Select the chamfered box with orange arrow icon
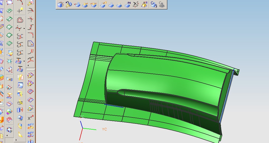 [x=31, y=43]
